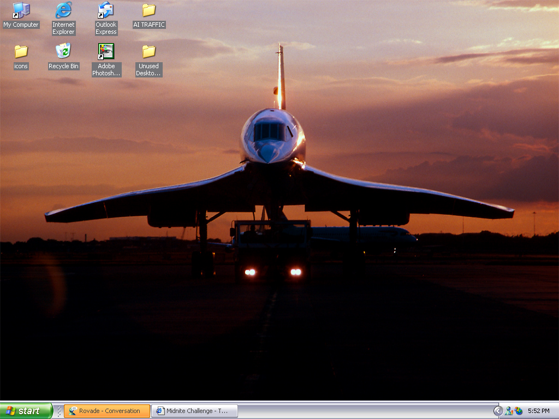The image size is (559, 419).
Task: Select the AI TRAFFIC folder
Action: point(148,10)
